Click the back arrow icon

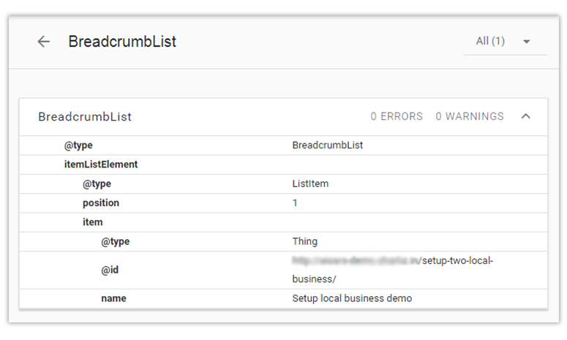coord(44,42)
